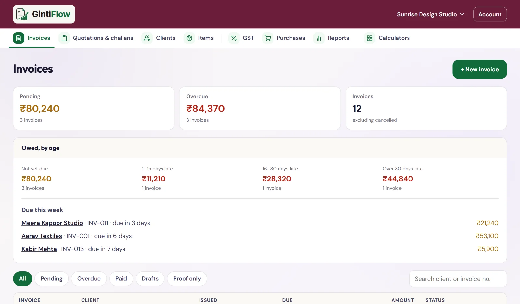Click the Items box icon

click(x=189, y=38)
